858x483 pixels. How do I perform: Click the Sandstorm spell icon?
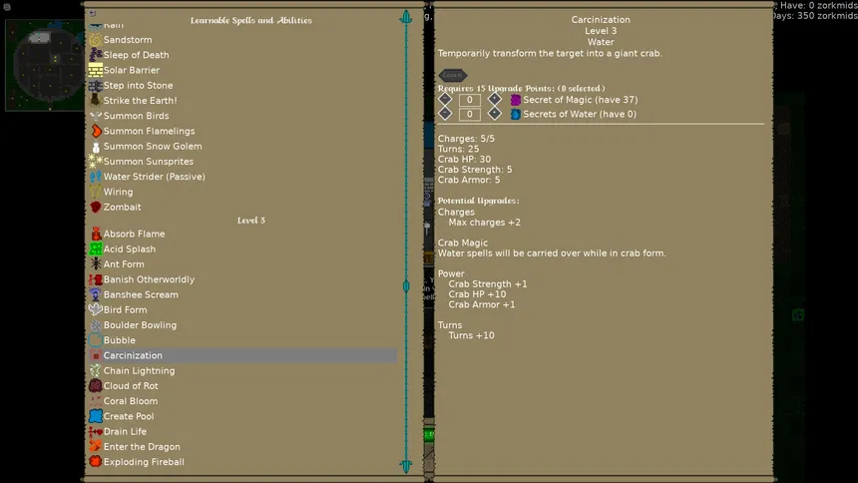point(96,40)
